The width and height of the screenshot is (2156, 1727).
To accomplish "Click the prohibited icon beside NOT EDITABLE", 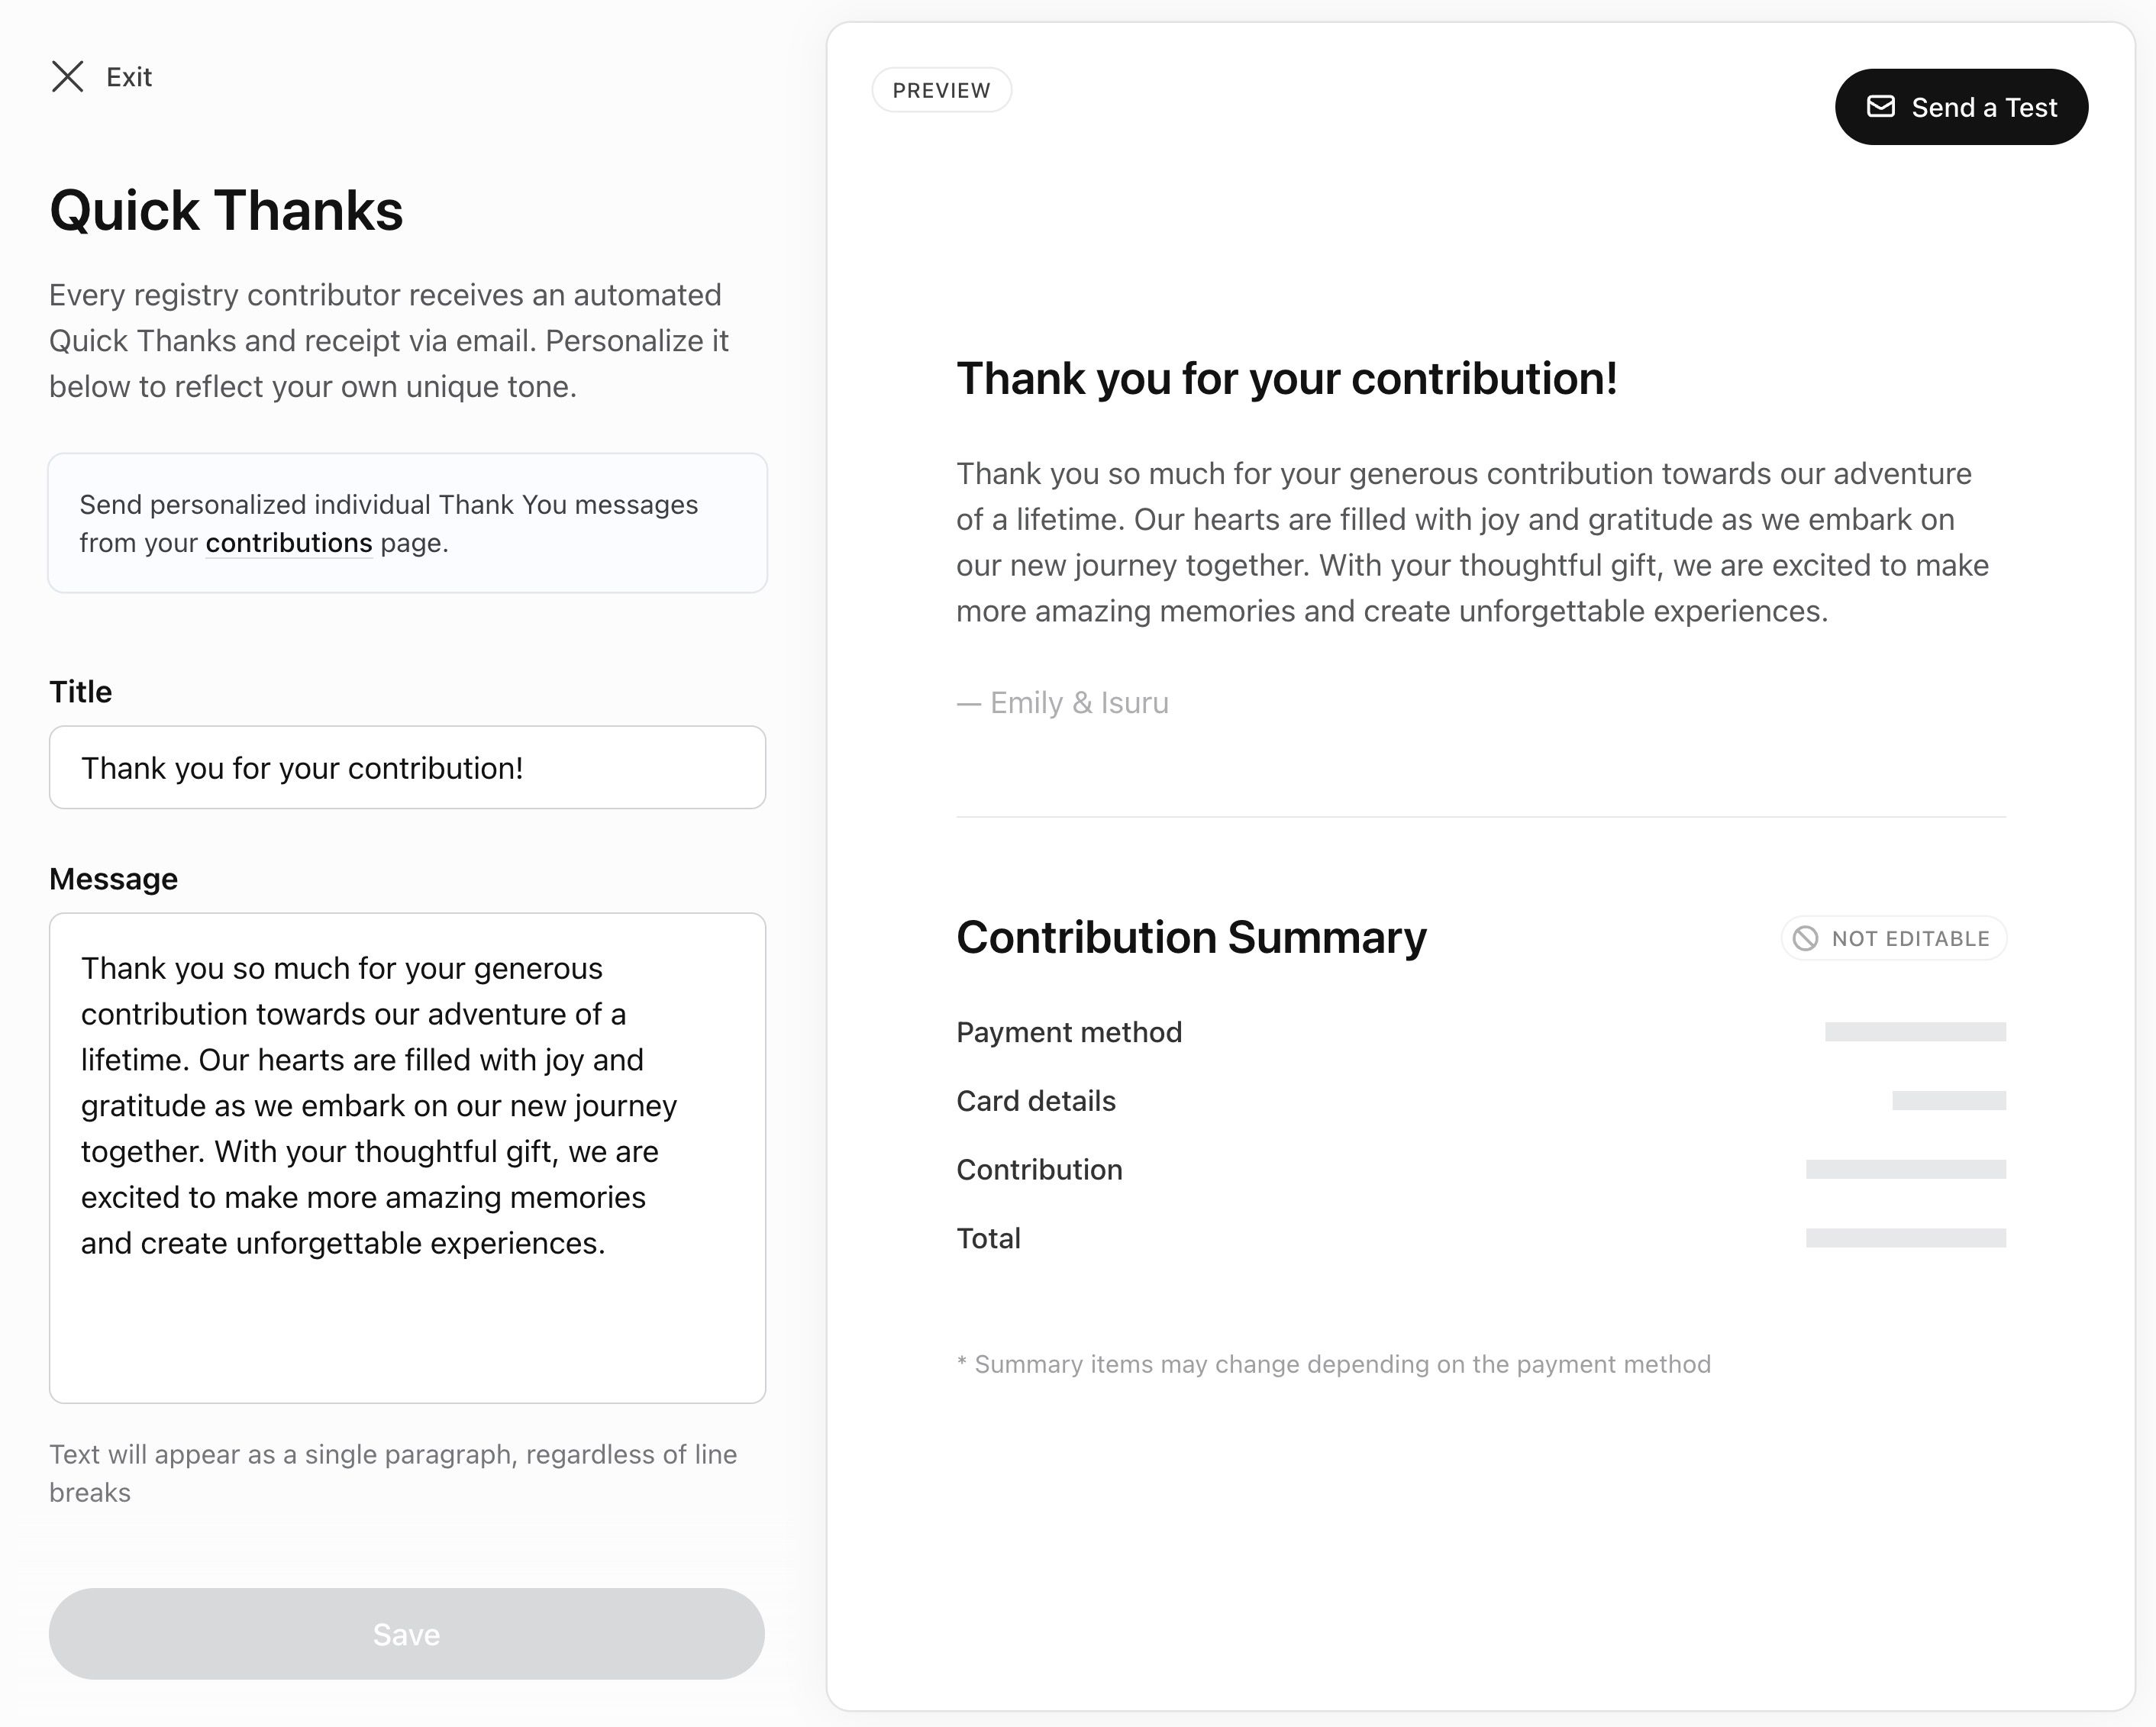I will (1805, 938).
